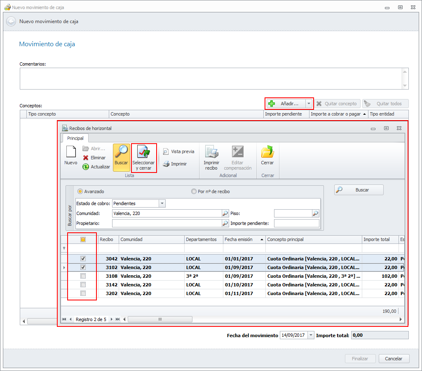Click the Cancelar button
Screen dimensions: 422x371
coord(394,359)
